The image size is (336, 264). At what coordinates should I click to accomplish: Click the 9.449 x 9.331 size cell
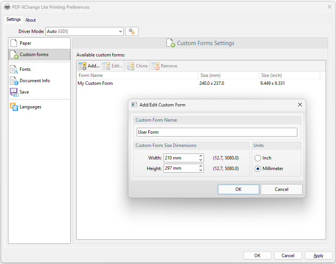272,83
